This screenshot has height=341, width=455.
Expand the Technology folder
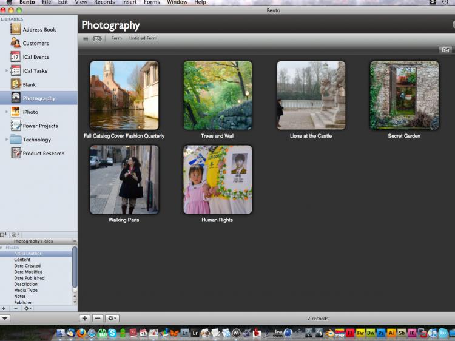(7, 140)
